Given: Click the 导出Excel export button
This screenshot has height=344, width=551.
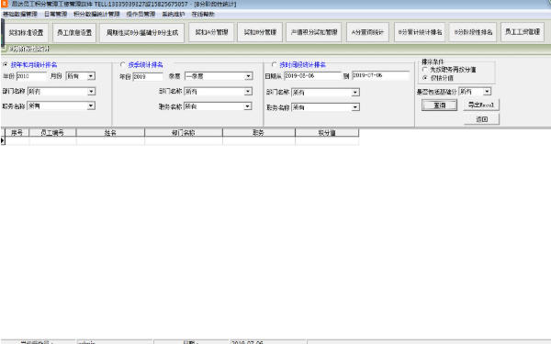Looking at the screenshot, I should 481,105.
